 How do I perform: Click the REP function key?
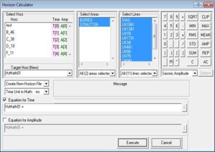click(x=205, y=53)
